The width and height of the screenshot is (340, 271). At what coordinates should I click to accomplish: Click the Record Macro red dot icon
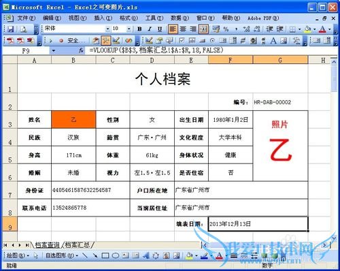coord(61,41)
